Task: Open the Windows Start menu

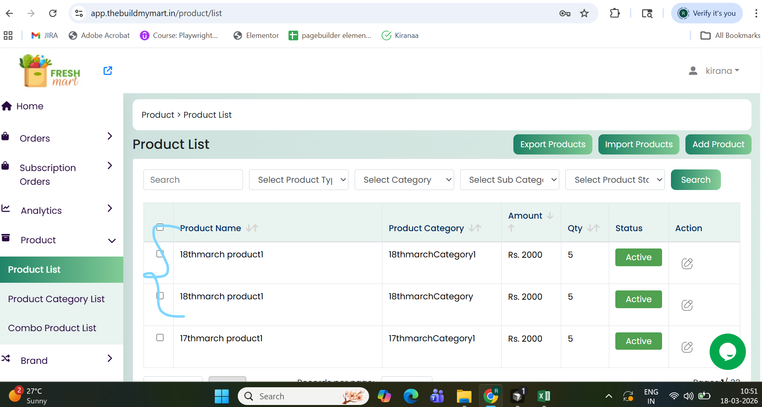Action: point(222,396)
